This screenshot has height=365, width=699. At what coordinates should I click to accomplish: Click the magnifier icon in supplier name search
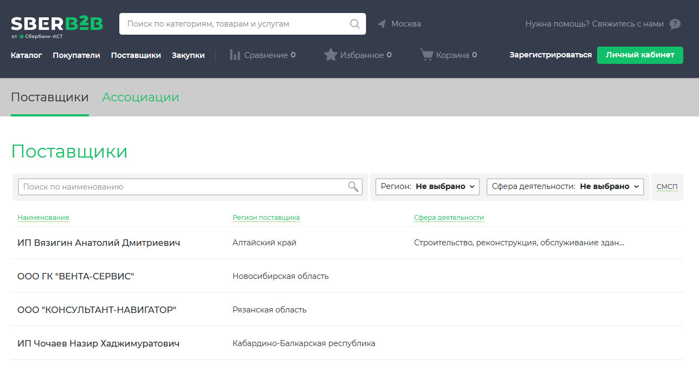point(354,187)
